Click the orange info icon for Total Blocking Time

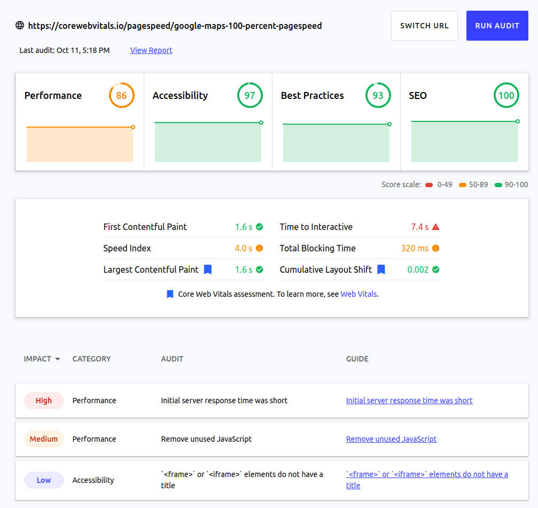435,248
